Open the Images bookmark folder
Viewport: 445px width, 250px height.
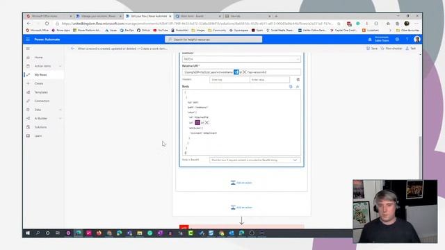point(198,31)
